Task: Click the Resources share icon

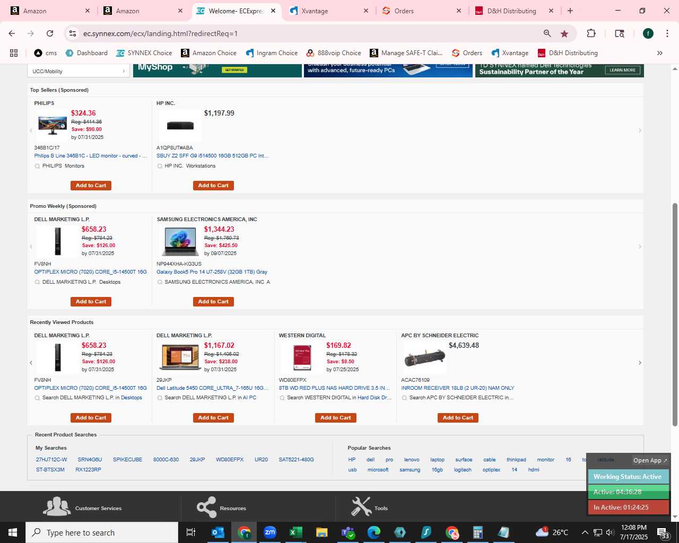Action: (x=206, y=507)
